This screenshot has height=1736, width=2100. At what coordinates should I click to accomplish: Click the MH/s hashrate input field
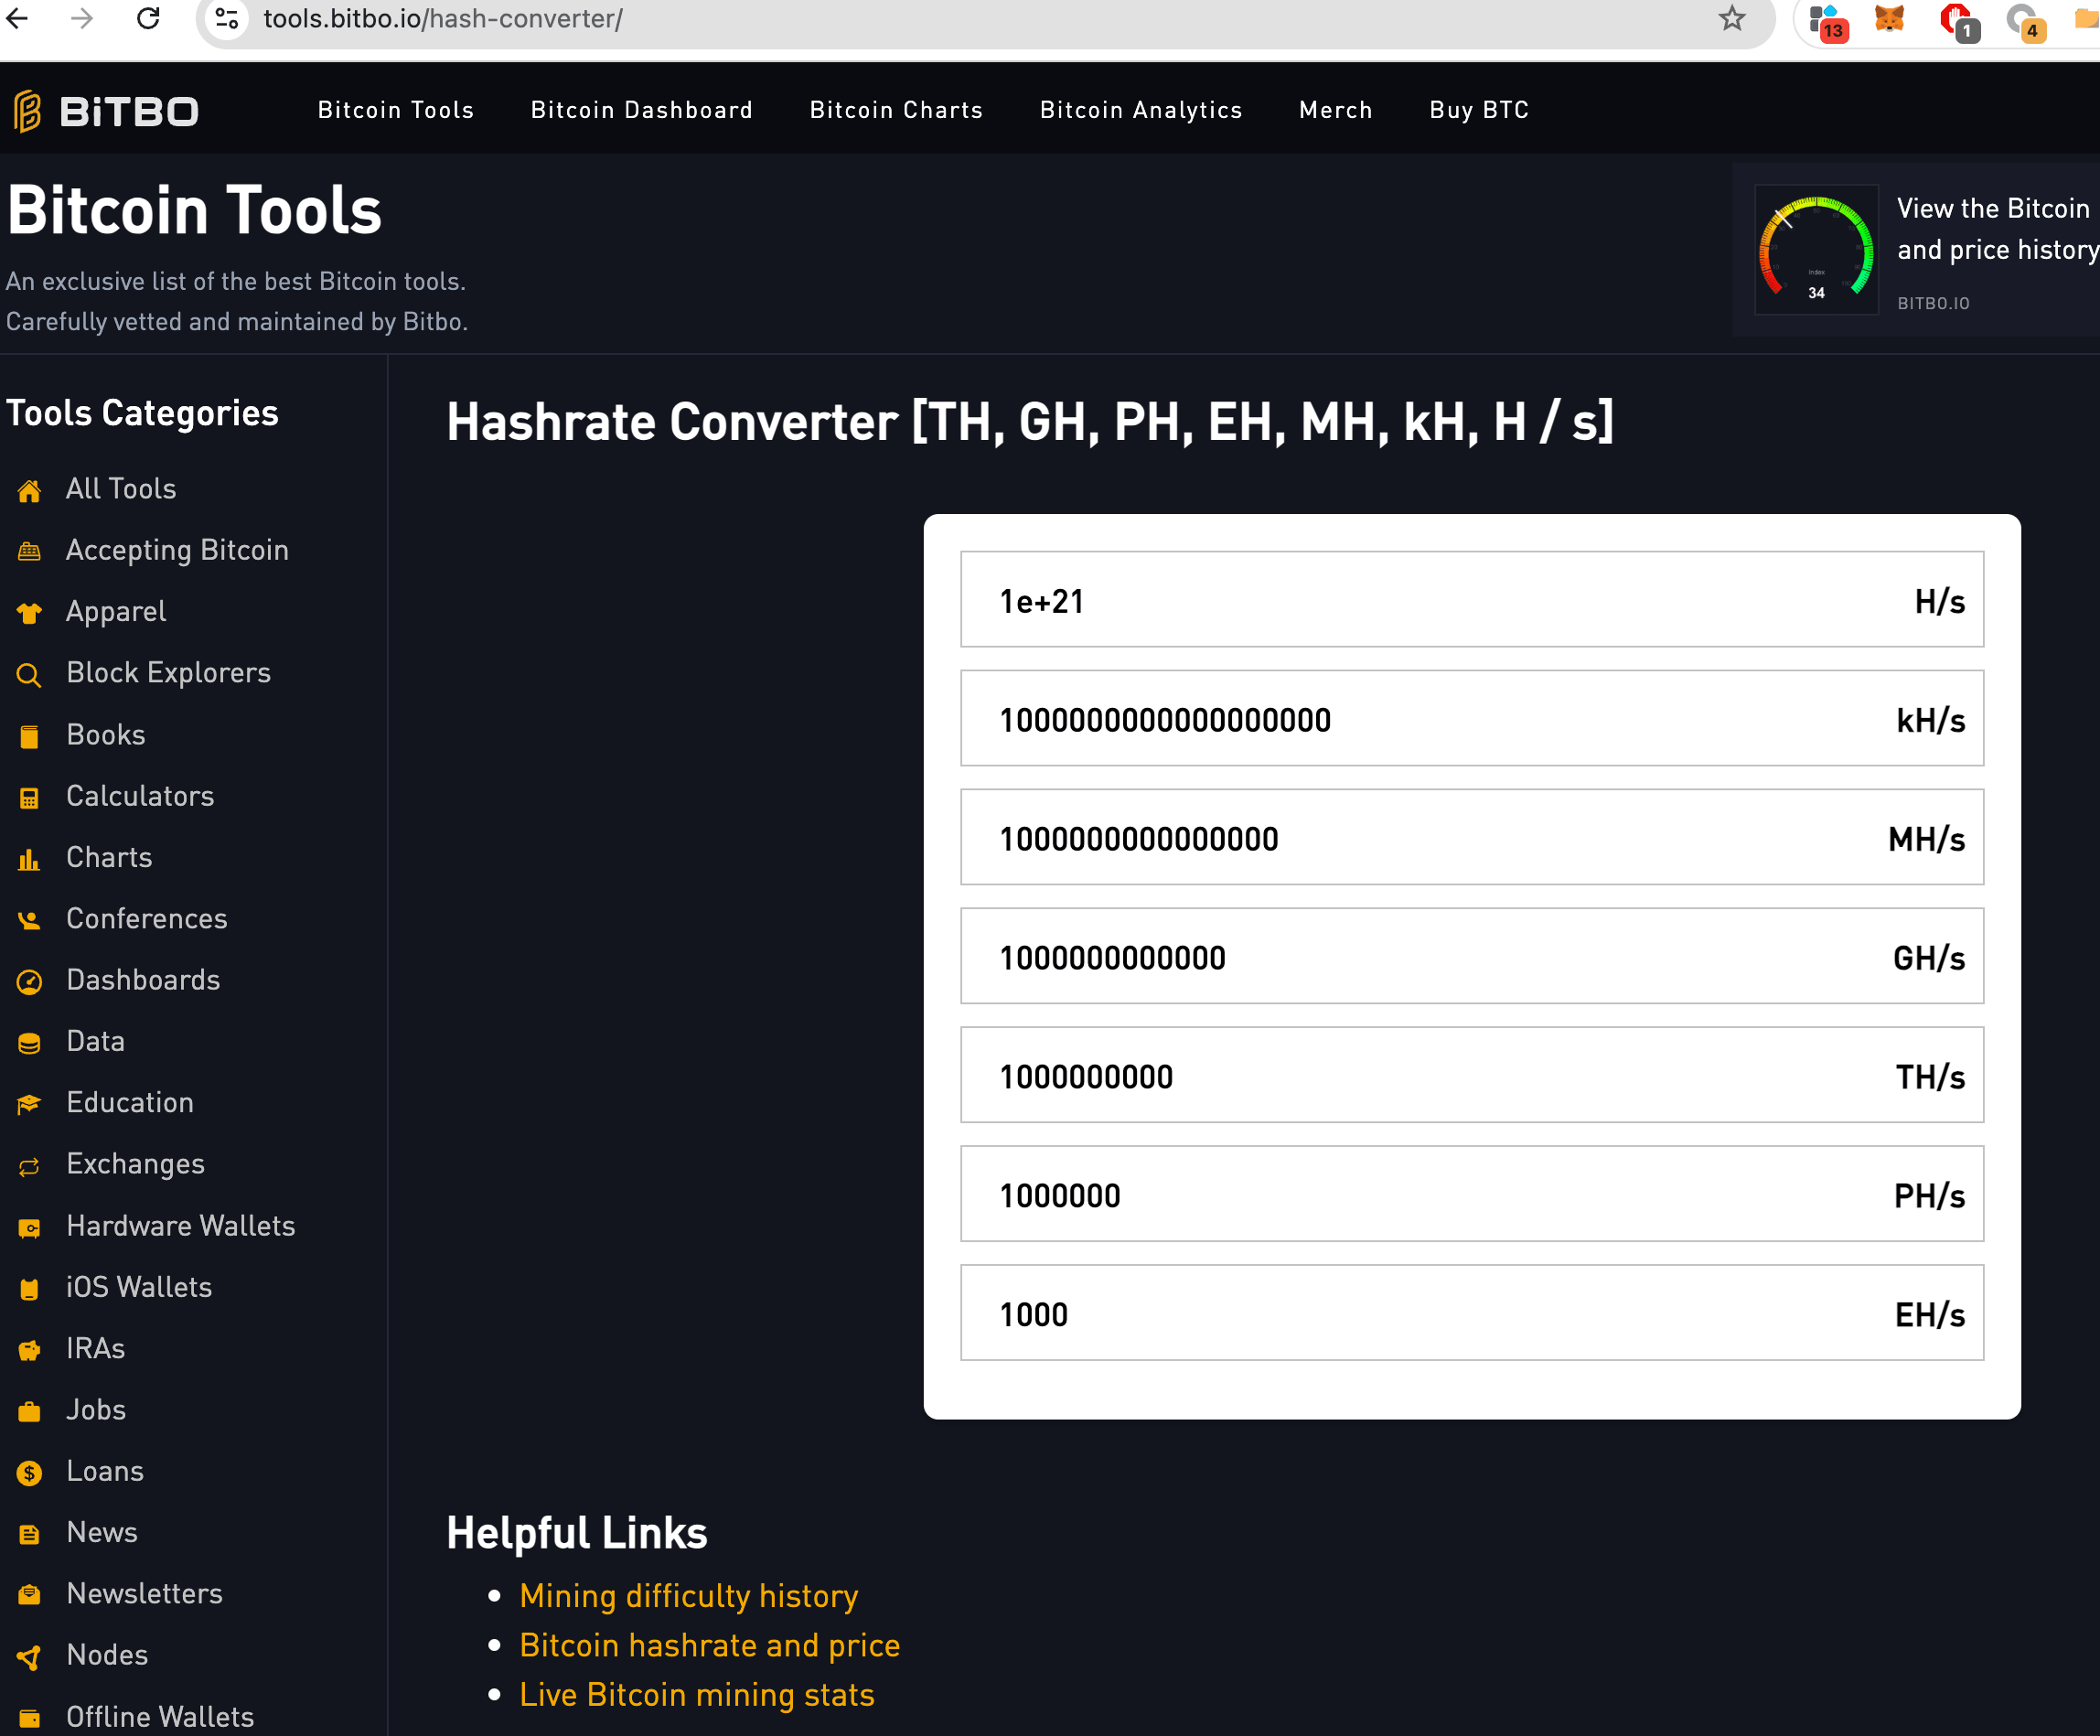coord(1471,837)
